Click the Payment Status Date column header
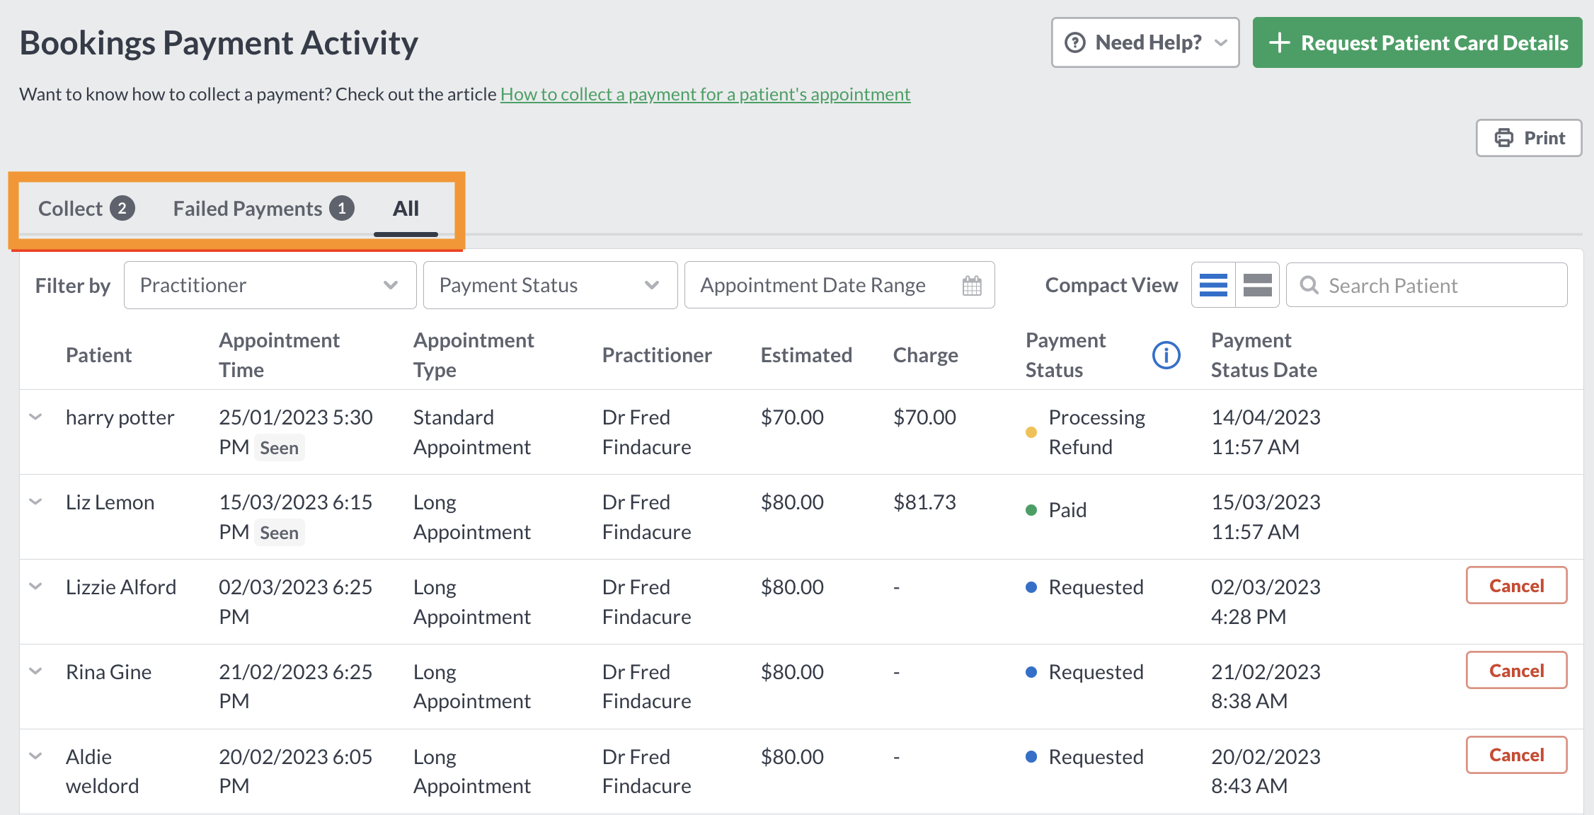This screenshot has width=1594, height=815. coord(1263,355)
